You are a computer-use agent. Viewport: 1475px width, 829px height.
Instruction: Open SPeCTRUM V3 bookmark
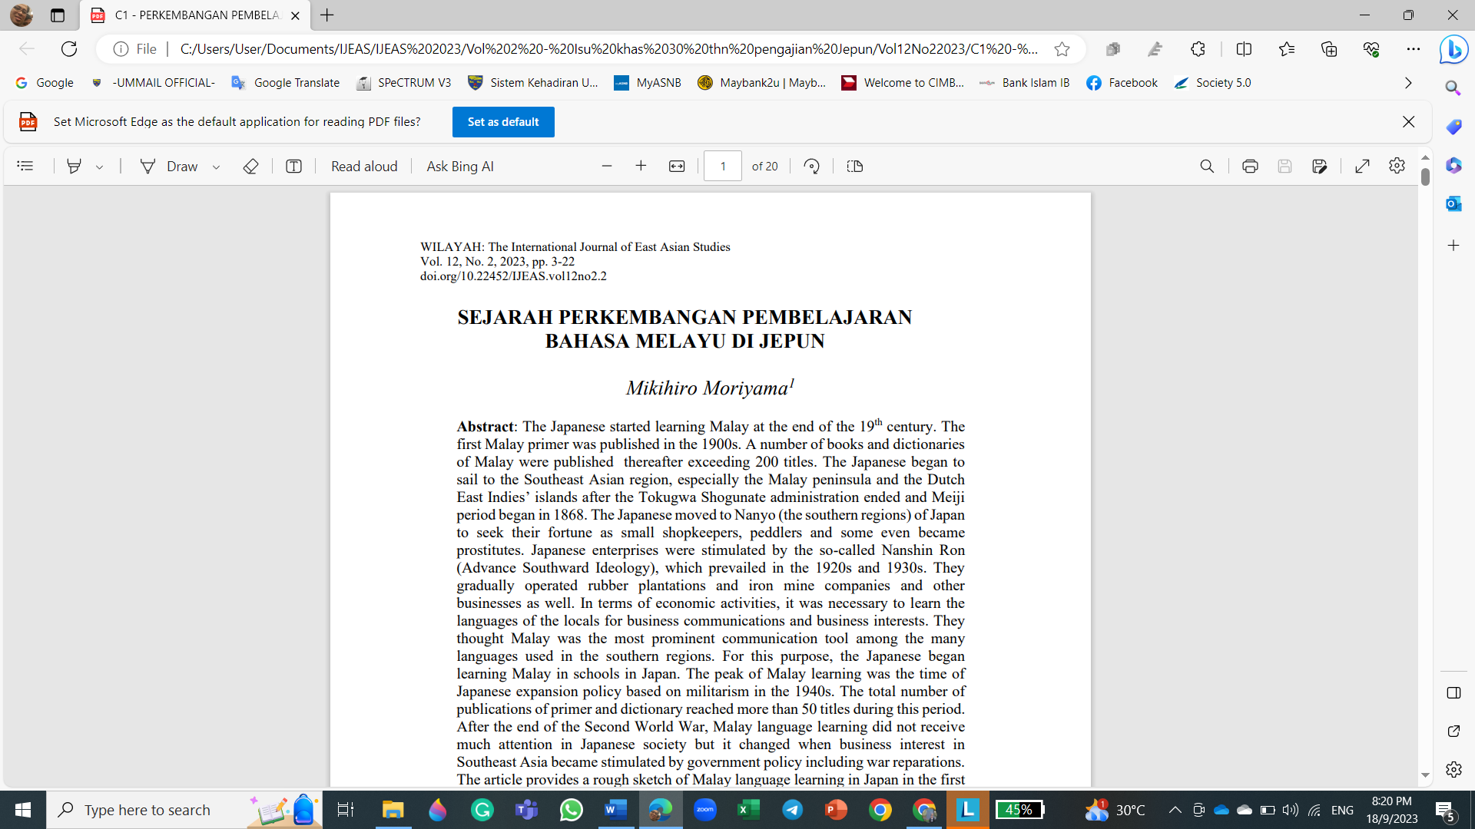pos(403,83)
